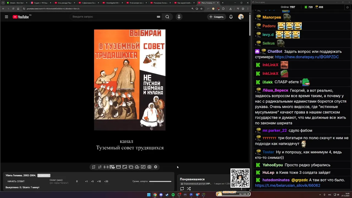Screen dimensions: 352x198
Task: Click username Toster in chat
Action: 268,152
